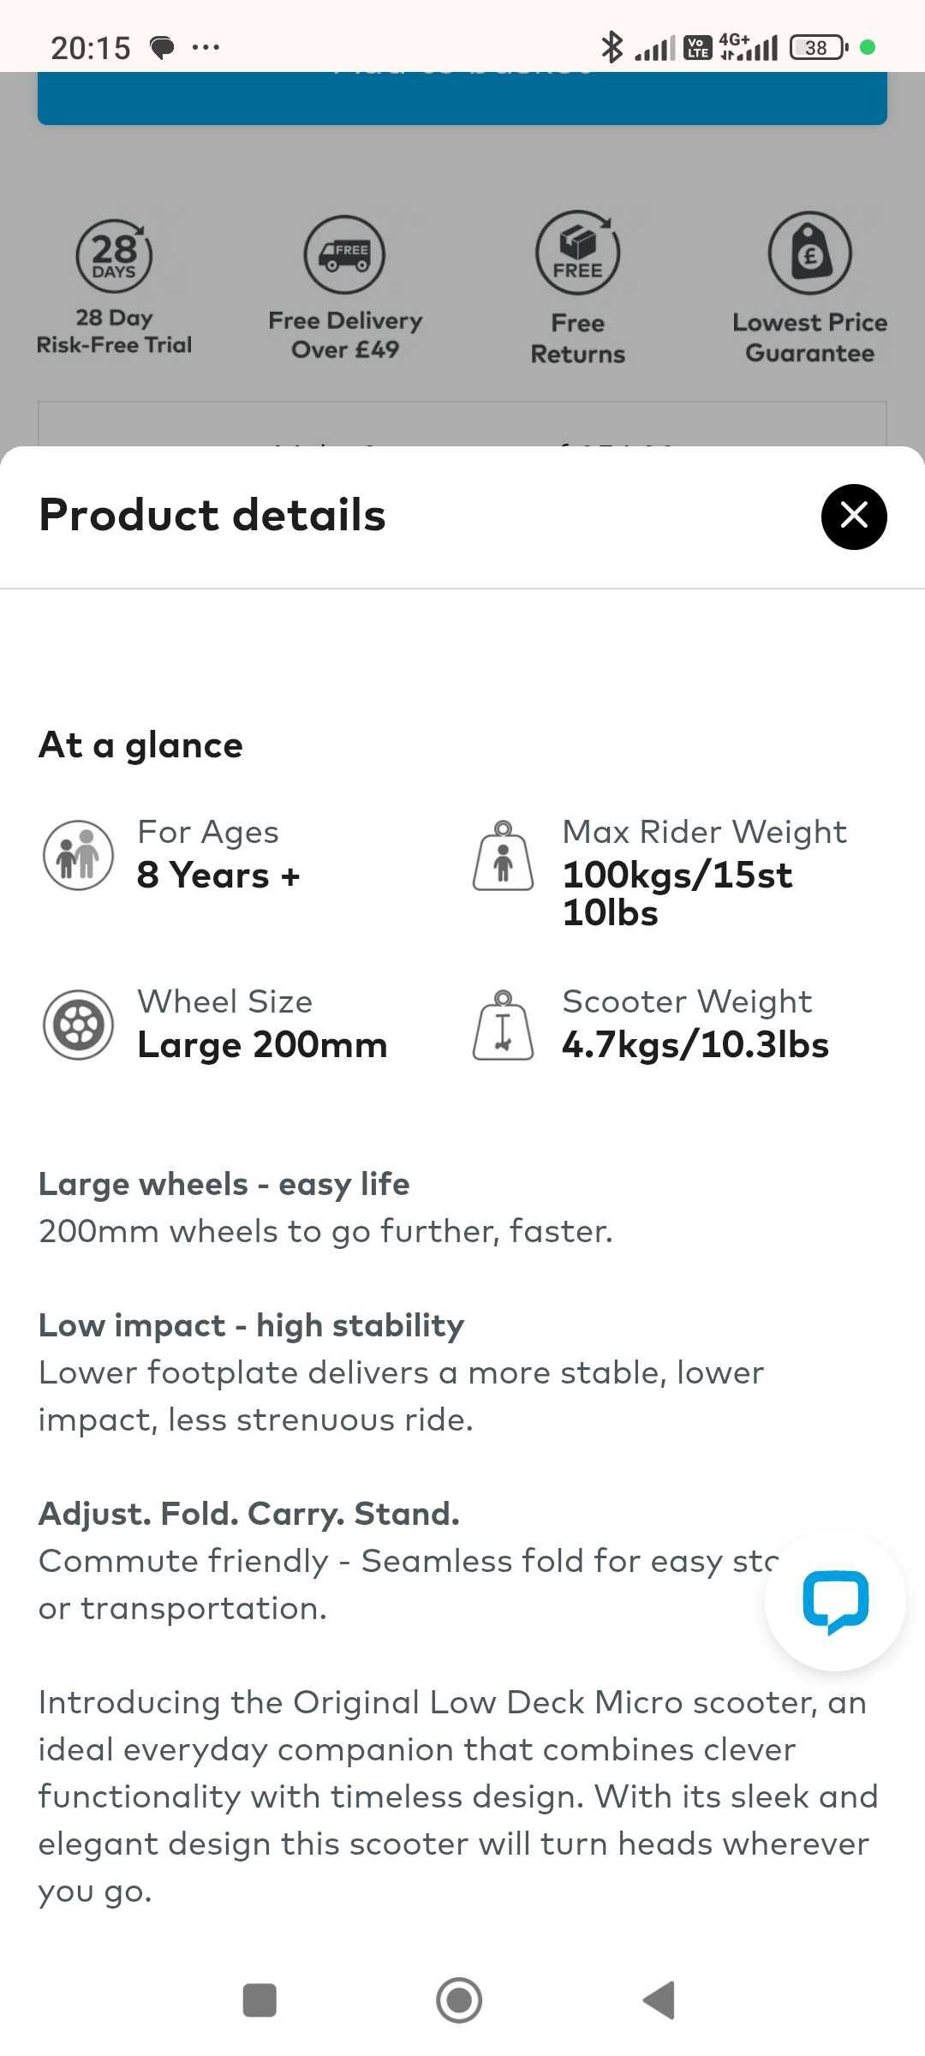The height and width of the screenshot is (2056, 925).
Task: Tap the For Ages family icon
Action: tap(78, 855)
